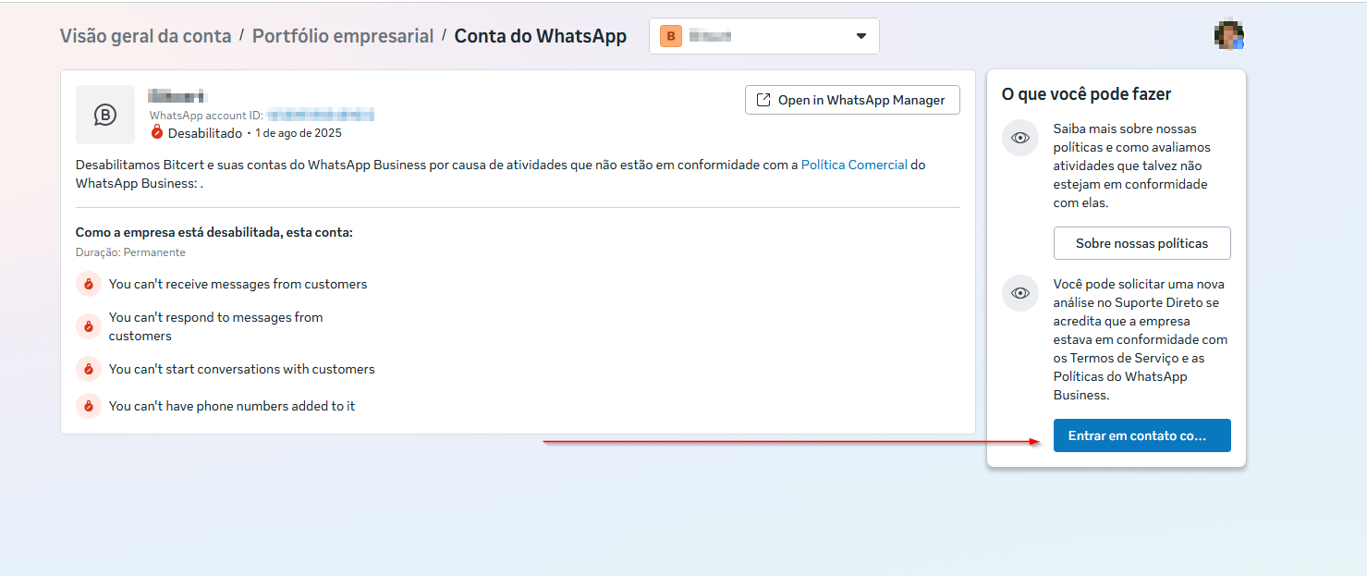Select the '1 de ago de 2025' date
This screenshot has height=576, width=1367.
click(x=299, y=133)
